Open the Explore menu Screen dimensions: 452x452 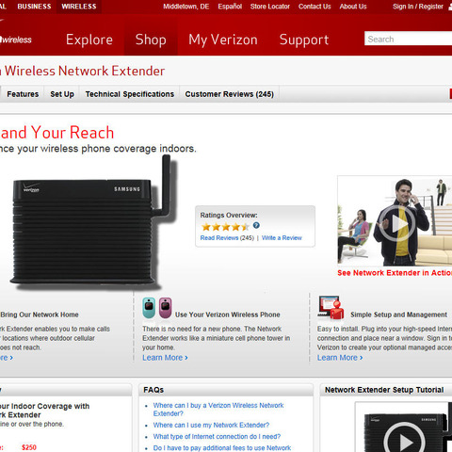89,40
